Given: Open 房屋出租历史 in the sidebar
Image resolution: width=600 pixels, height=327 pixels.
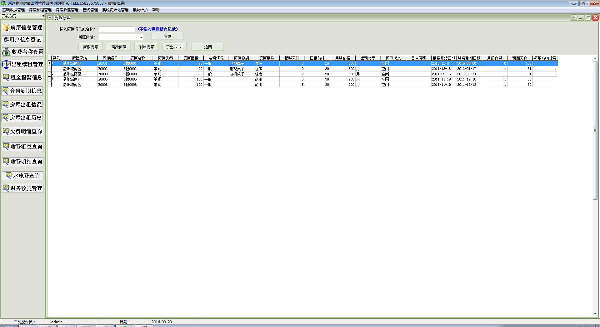Looking at the screenshot, I should pyautogui.click(x=22, y=118).
